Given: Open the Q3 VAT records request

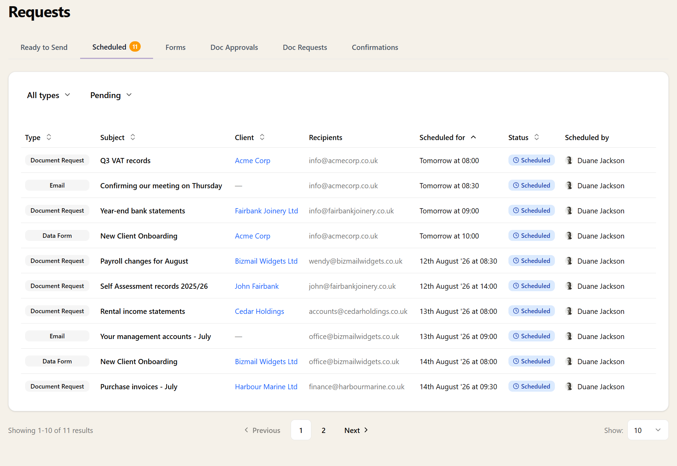Looking at the screenshot, I should pos(126,161).
